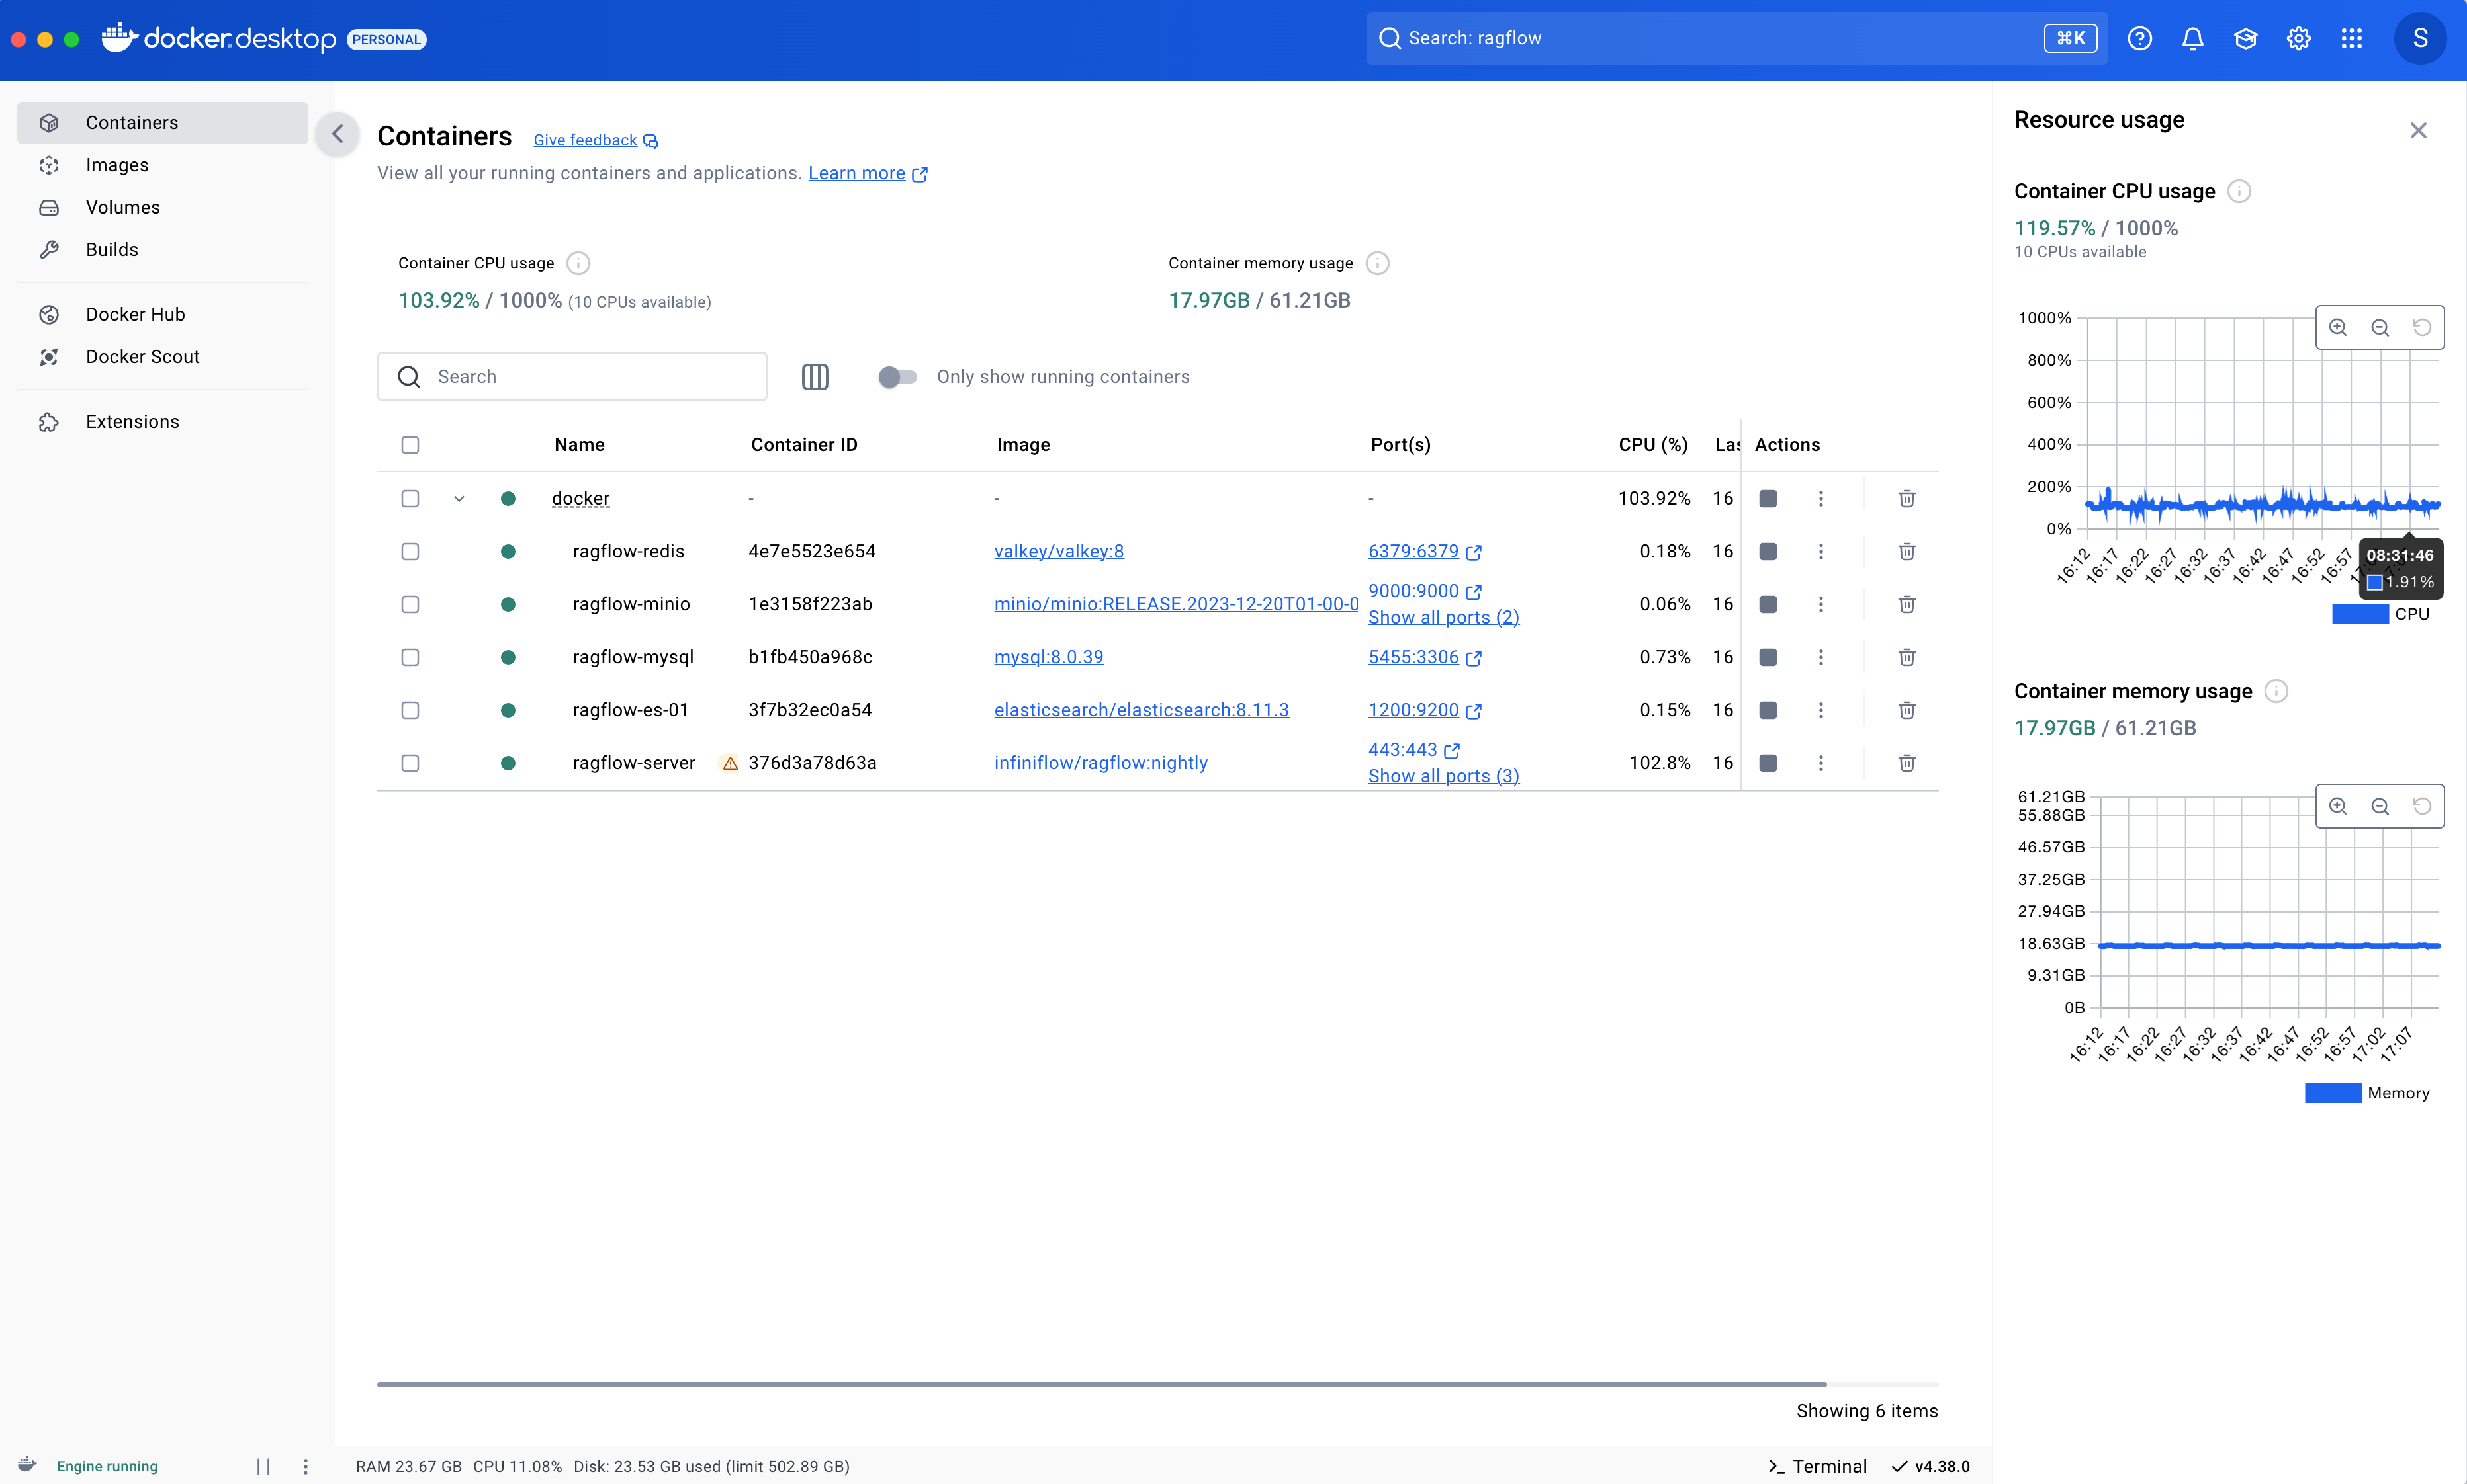The width and height of the screenshot is (2467, 1484).
Task: Delete the ragflow-server container
Action: [1906, 763]
